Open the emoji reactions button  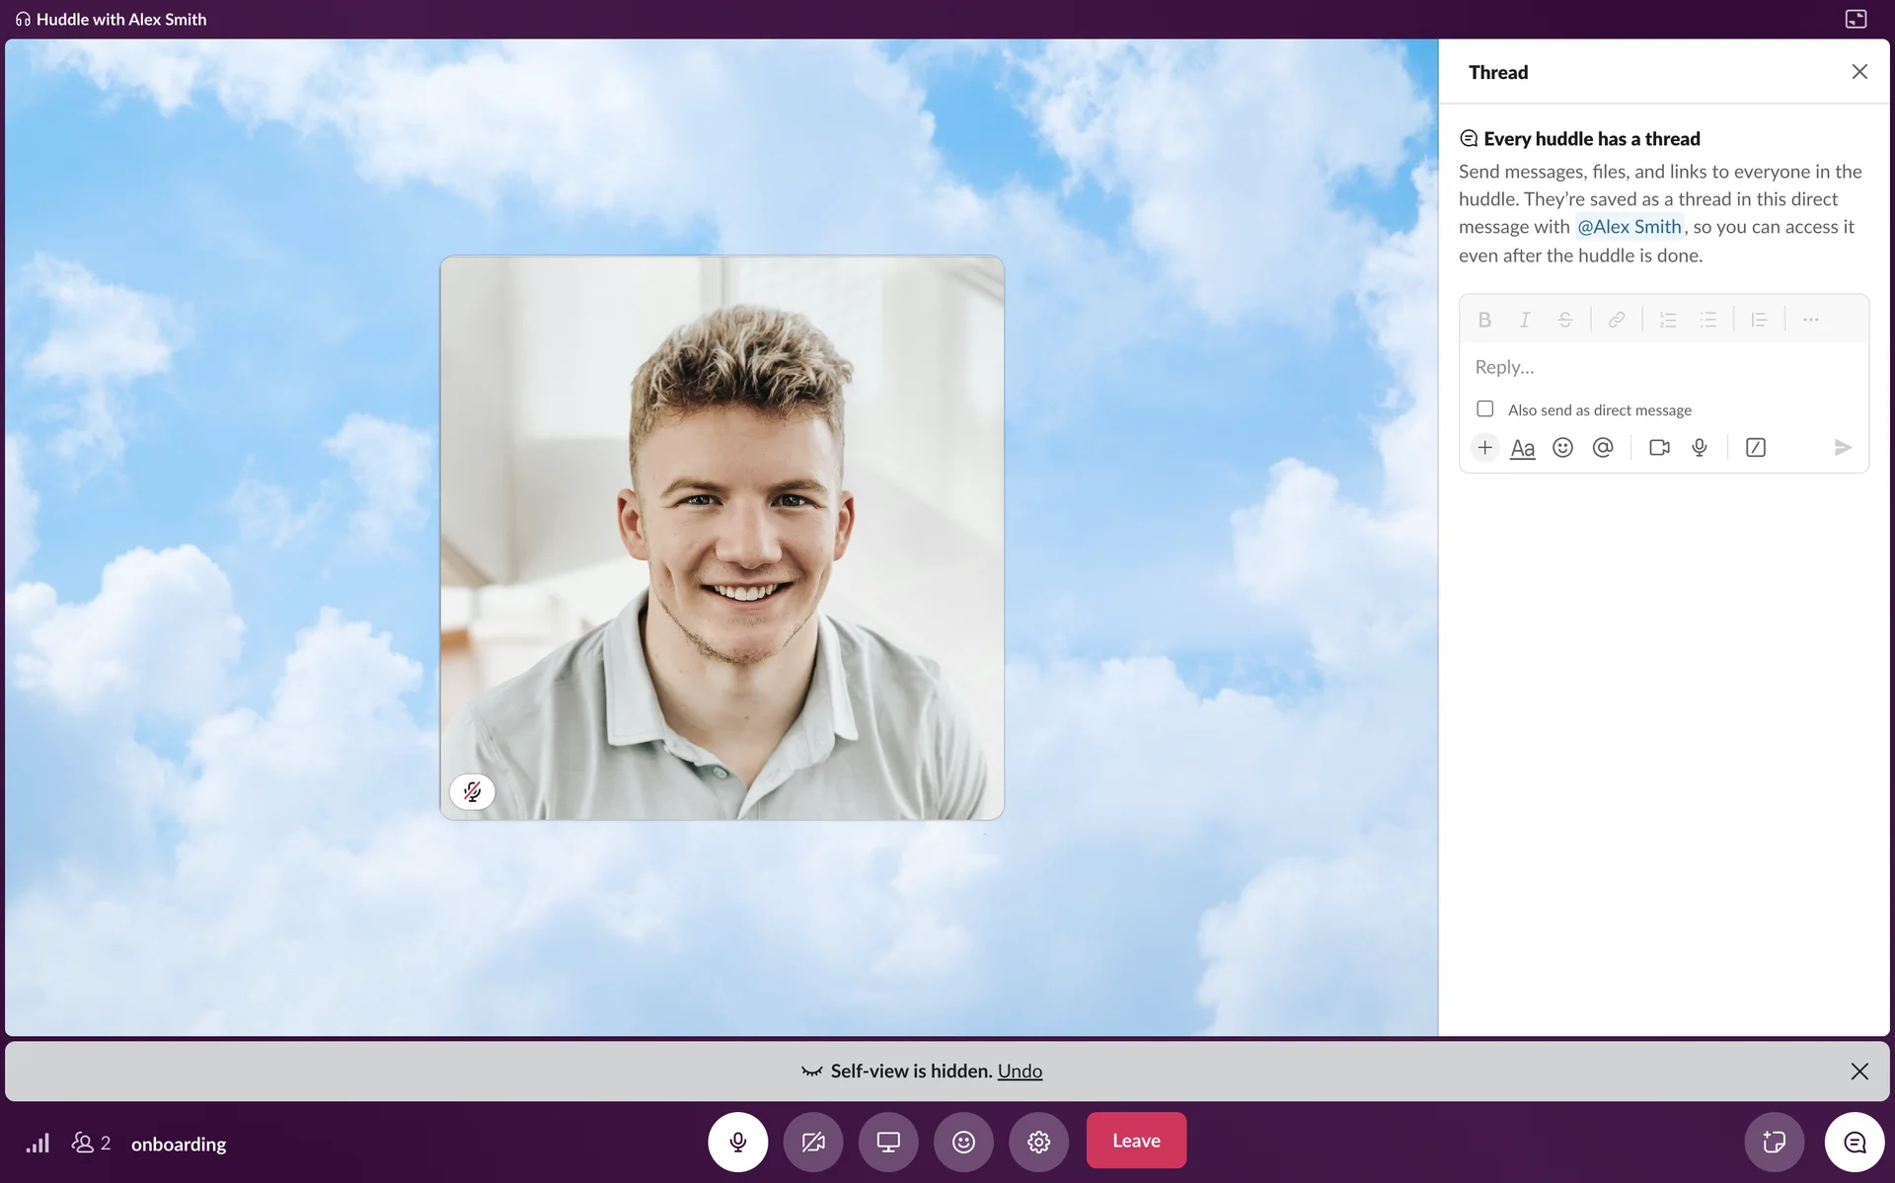pyautogui.click(x=963, y=1142)
